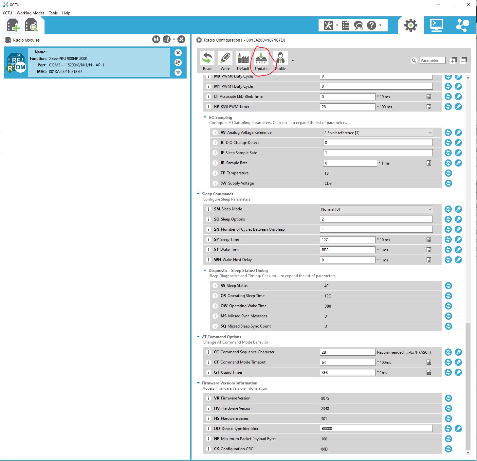Open calculator for GT Guard Times

pyautogui.click(x=429, y=372)
